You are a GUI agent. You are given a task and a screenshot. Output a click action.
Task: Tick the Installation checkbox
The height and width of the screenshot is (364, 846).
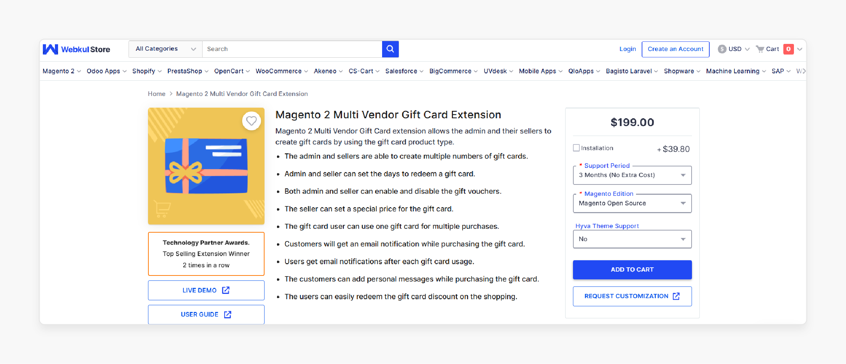click(576, 148)
